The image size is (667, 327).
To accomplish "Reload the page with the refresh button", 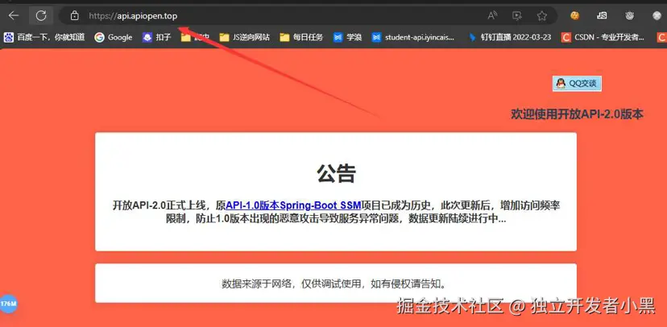I will [x=41, y=15].
